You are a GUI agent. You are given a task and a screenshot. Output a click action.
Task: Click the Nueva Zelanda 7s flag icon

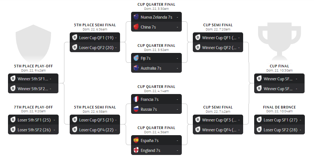pyautogui.click(x=136, y=17)
